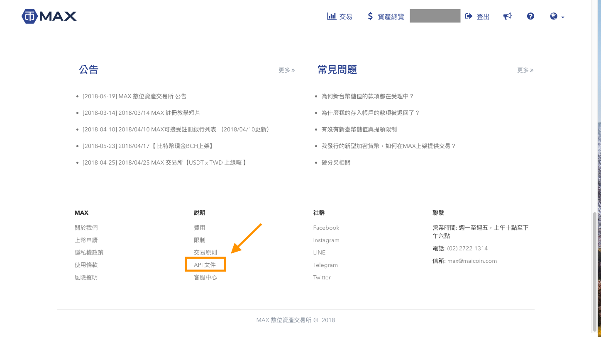
Task: Click footer link 關於我們
Action: point(86,228)
